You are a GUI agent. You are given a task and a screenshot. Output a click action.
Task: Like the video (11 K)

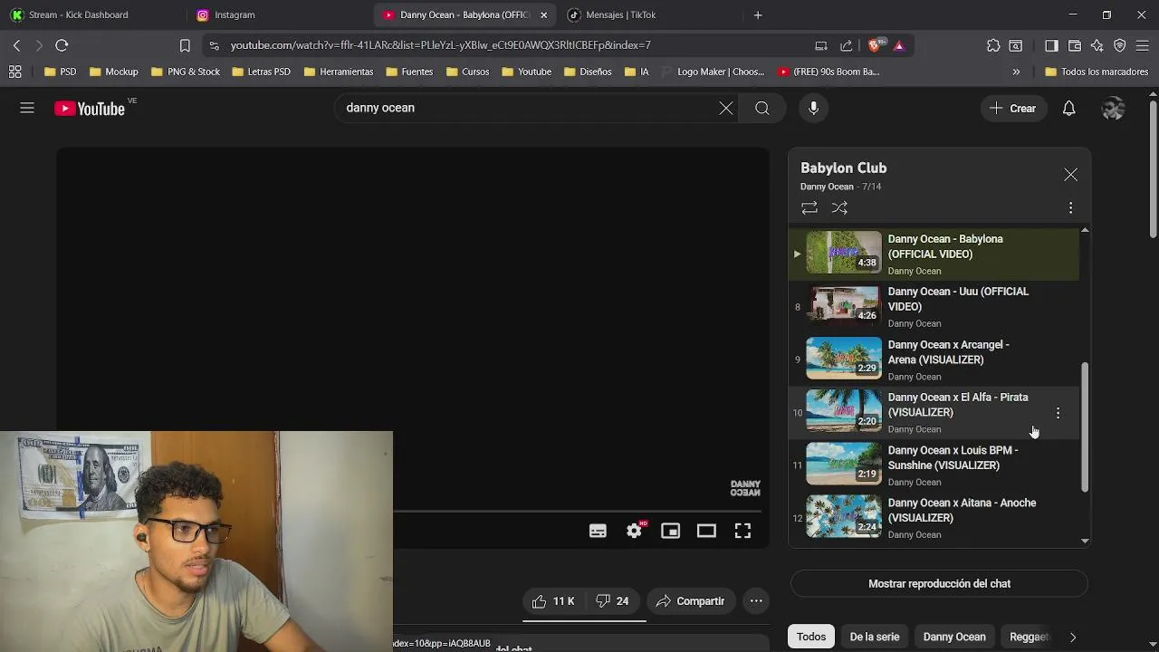(x=553, y=600)
